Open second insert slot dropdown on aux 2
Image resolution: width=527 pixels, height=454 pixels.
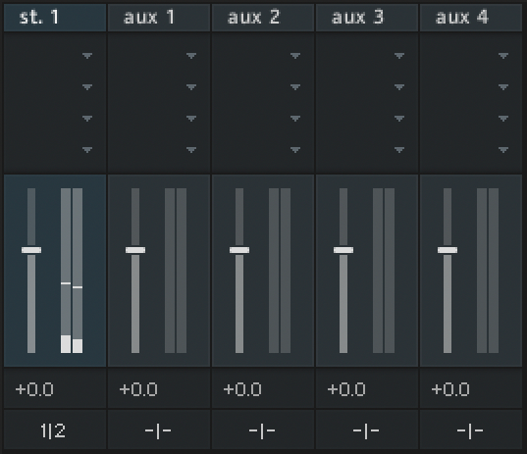[295, 87]
